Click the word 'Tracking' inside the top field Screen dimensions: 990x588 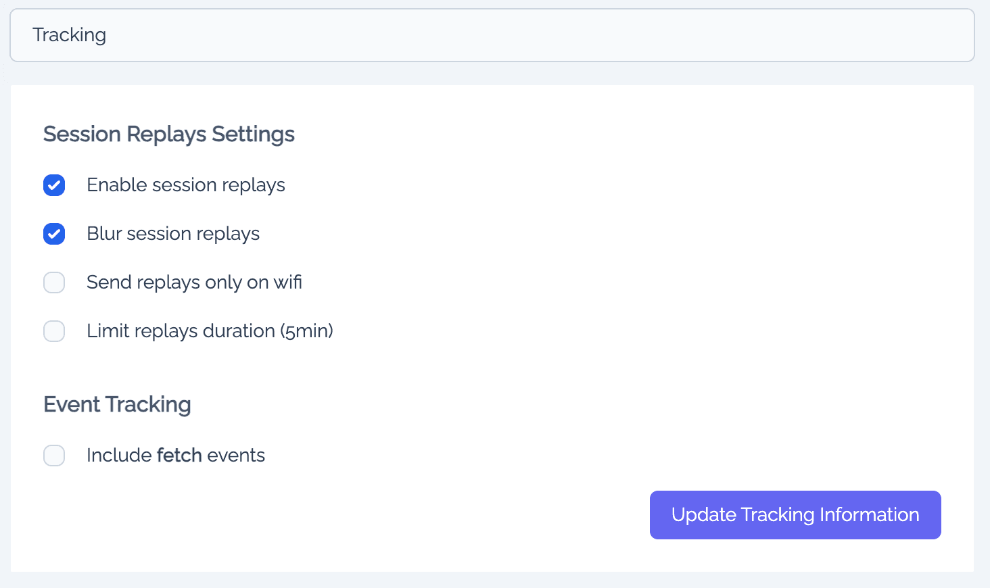point(70,35)
